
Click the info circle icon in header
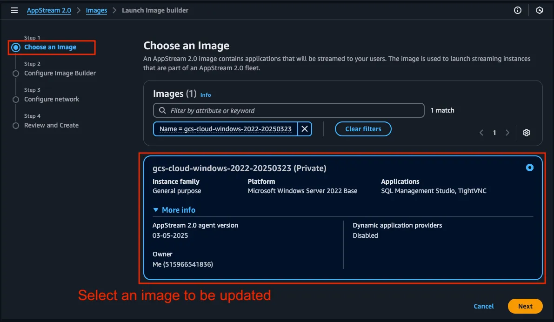(x=518, y=10)
